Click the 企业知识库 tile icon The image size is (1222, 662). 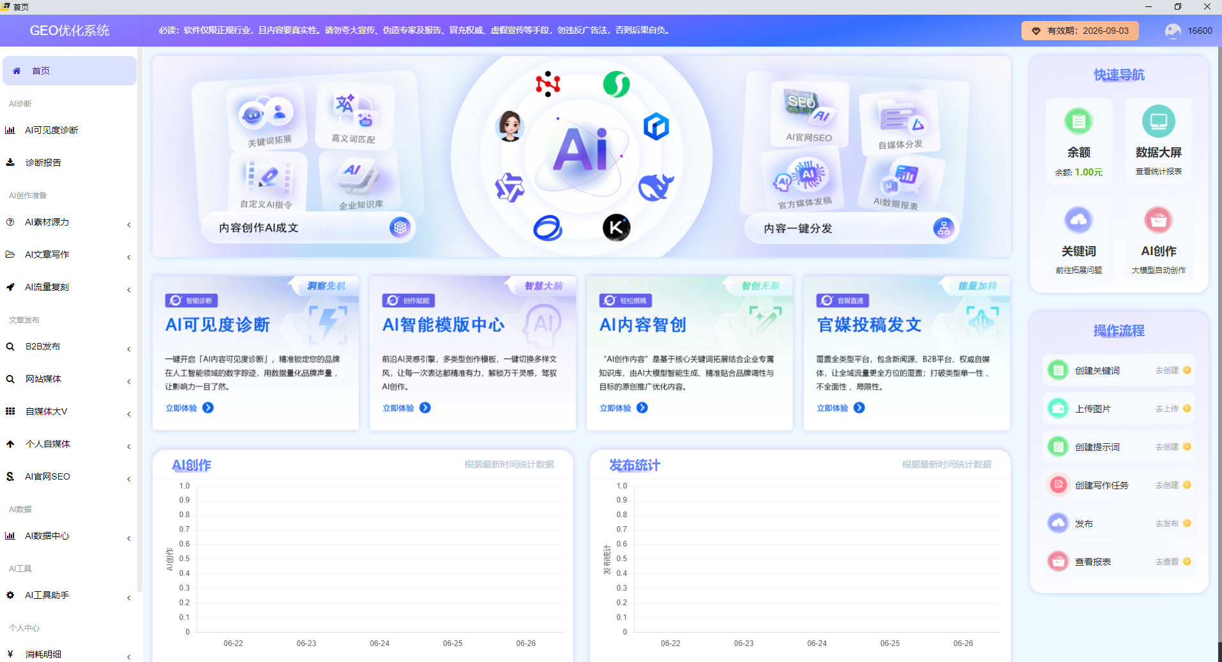point(358,177)
